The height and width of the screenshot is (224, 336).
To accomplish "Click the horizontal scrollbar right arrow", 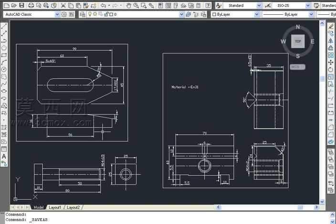I will 316,207.
